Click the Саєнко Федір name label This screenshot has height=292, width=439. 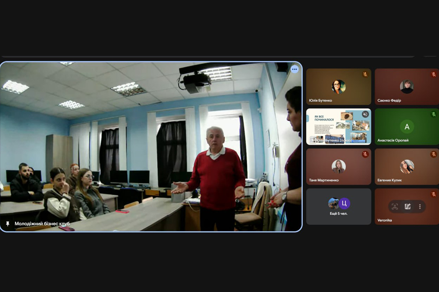(x=389, y=100)
